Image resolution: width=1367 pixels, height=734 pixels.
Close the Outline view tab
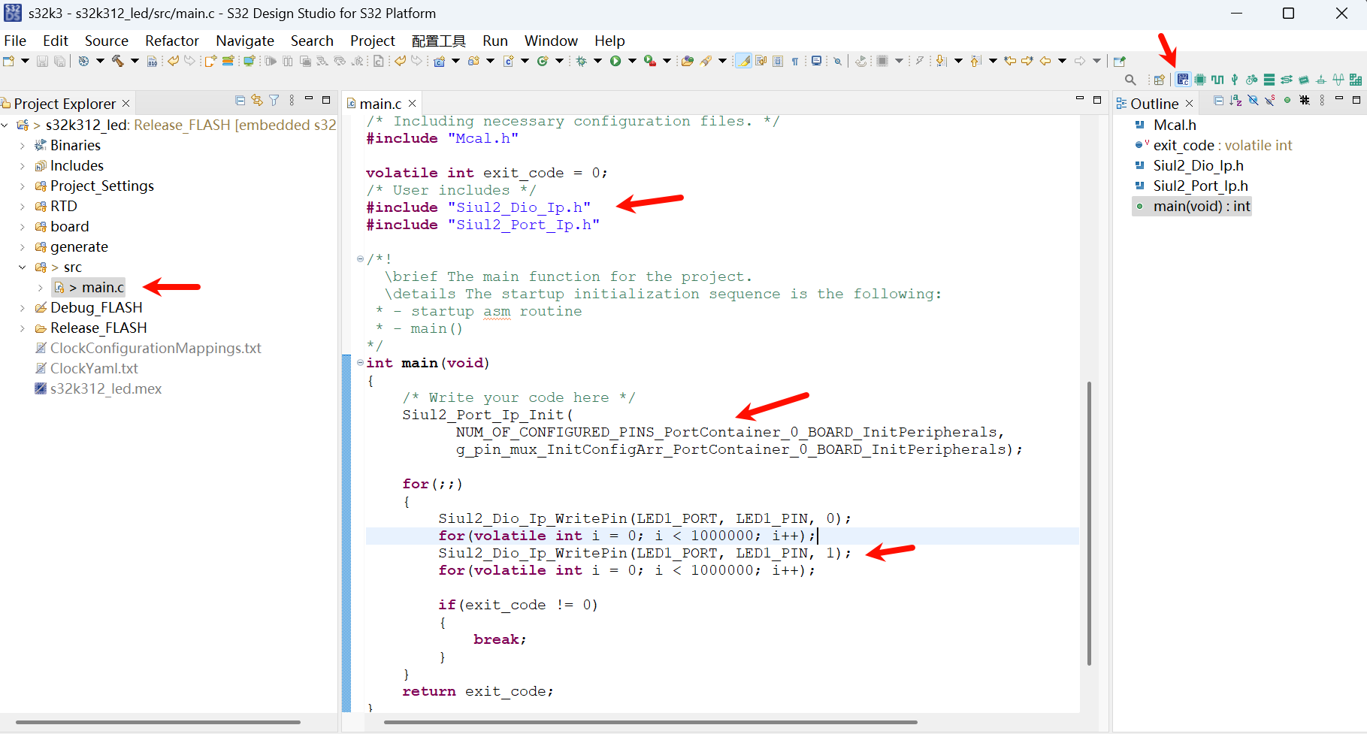[1189, 104]
